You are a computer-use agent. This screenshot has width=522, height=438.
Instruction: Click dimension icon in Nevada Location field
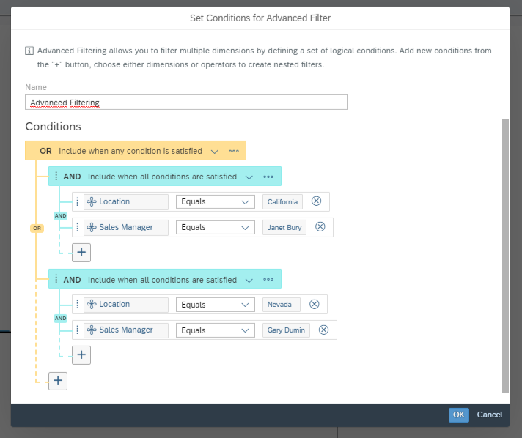pyautogui.click(x=92, y=304)
